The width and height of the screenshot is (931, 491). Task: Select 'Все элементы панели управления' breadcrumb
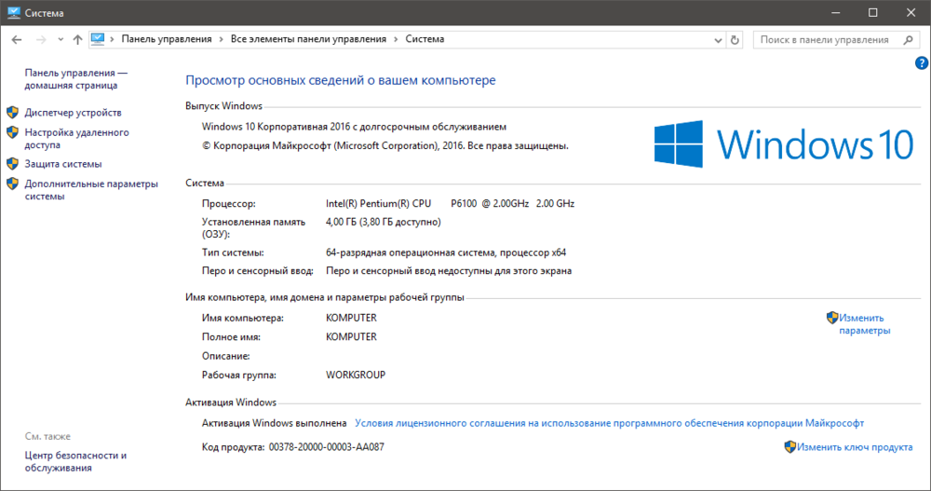coord(308,39)
